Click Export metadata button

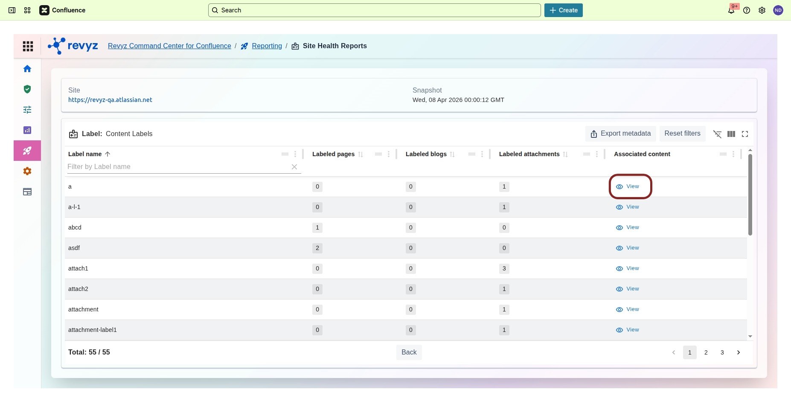click(x=621, y=134)
